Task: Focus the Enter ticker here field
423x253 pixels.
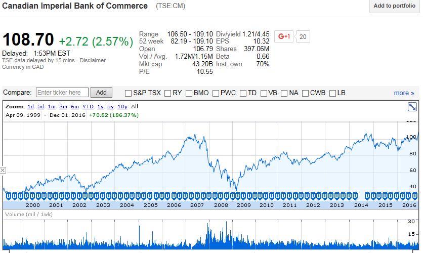Action: 62,93
